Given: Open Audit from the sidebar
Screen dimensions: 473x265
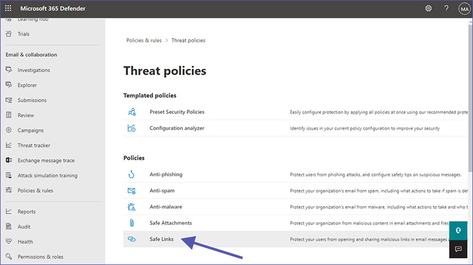Looking at the screenshot, I should click(x=24, y=227).
